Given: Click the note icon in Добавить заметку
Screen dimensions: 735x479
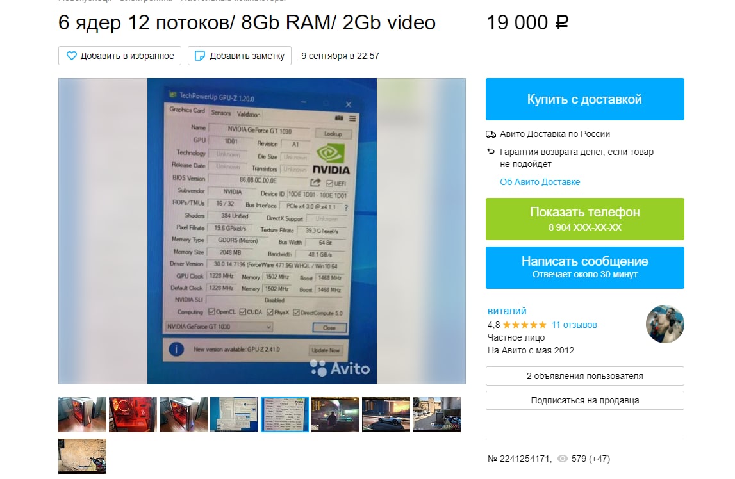Looking at the screenshot, I should pos(200,56).
